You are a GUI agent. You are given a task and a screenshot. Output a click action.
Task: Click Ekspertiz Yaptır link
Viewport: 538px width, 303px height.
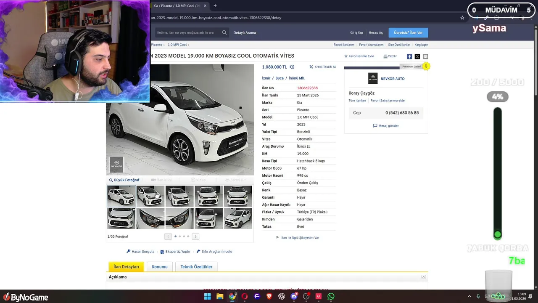[175, 252]
